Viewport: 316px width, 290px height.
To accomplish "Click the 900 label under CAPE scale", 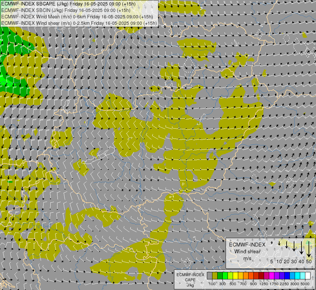I will (x=253, y=284).
